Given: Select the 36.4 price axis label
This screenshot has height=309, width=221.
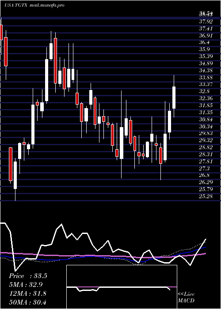Looking at the screenshot, I should pos(205,42).
